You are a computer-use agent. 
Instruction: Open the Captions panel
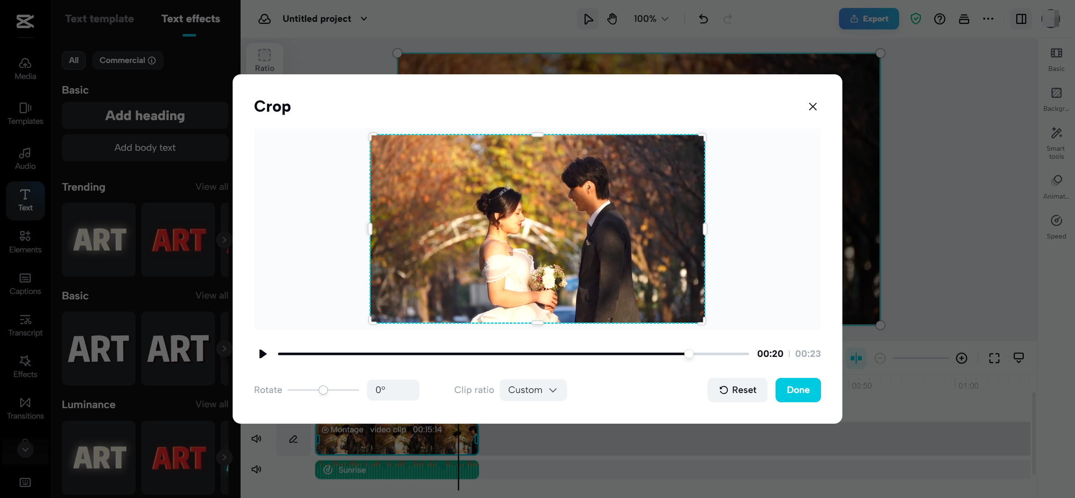pyautogui.click(x=25, y=283)
